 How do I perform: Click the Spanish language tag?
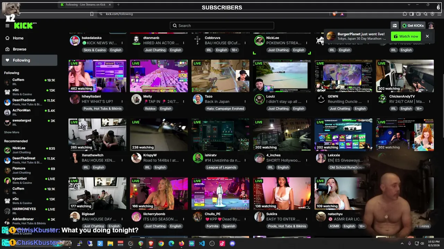coord(229,226)
